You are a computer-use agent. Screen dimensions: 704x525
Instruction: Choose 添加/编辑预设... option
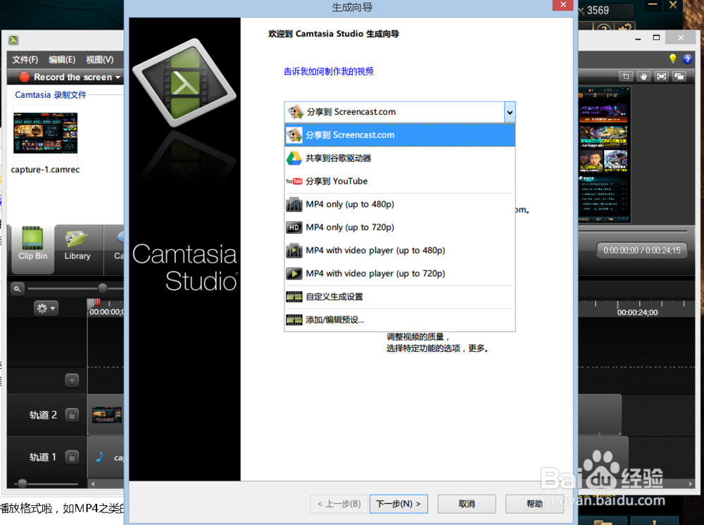coord(400,320)
